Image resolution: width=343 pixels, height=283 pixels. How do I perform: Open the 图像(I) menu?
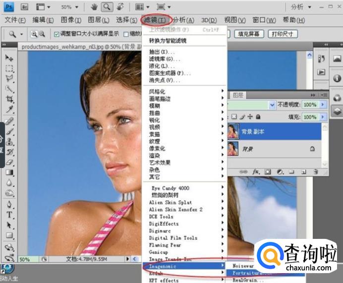(x=71, y=20)
